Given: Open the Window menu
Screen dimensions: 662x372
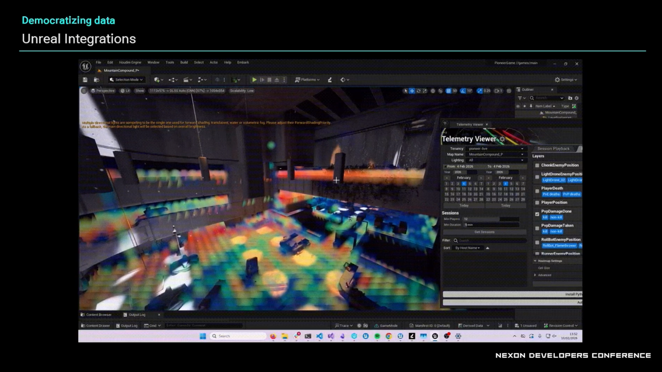Looking at the screenshot, I should pyautogui.click(x=153, y=62).
